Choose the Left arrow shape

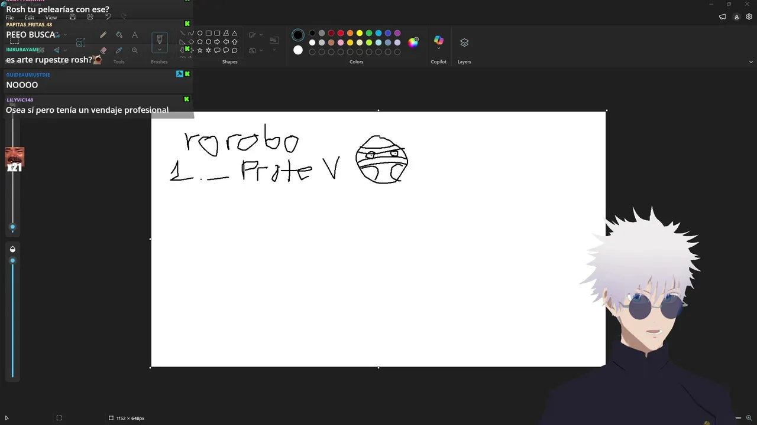pyautogui.click(x=226, y=42)
